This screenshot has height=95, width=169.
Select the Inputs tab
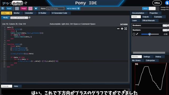pyautogui.click(x=136, y=17)
